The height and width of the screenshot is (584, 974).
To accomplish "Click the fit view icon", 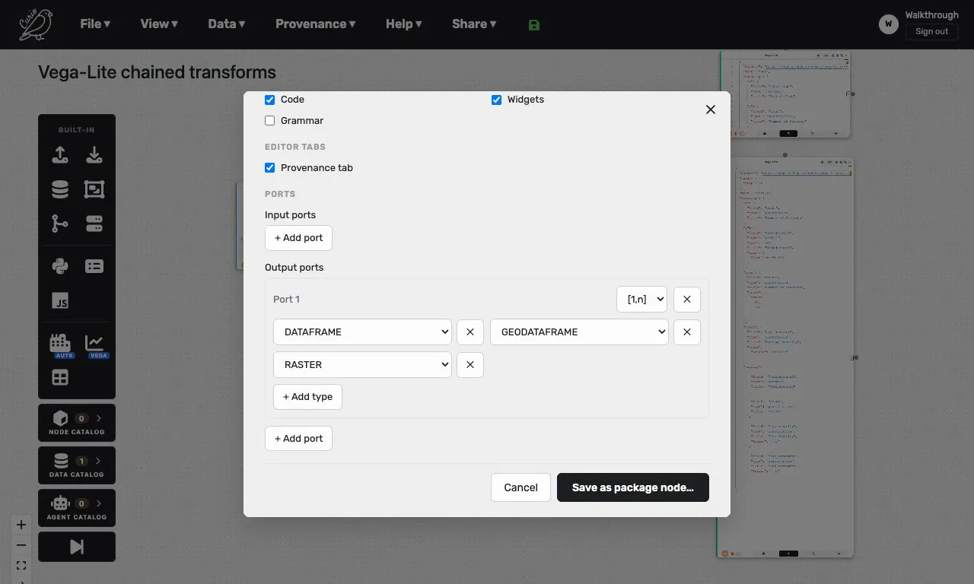I will (21, 566).
